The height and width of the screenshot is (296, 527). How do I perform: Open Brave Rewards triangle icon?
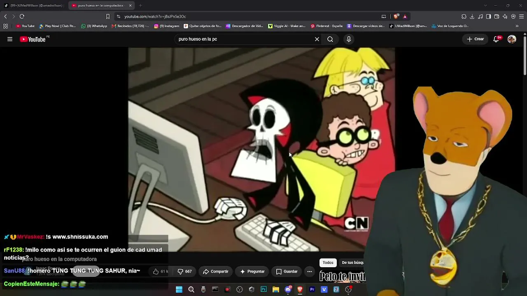405,16
